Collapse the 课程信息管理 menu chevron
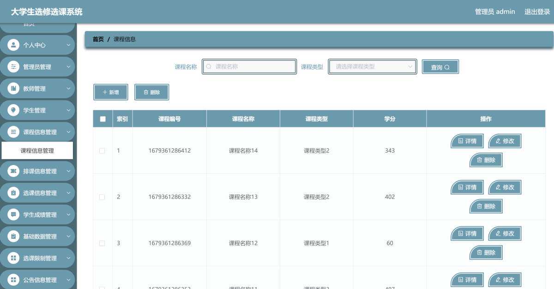The height and width of the screenshot is (289, 554). click(68, 132)
